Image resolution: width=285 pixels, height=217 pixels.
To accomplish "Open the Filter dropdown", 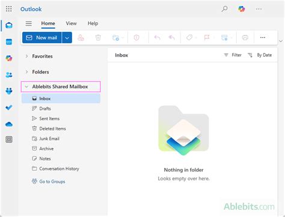I will click(x=233, y=55).
